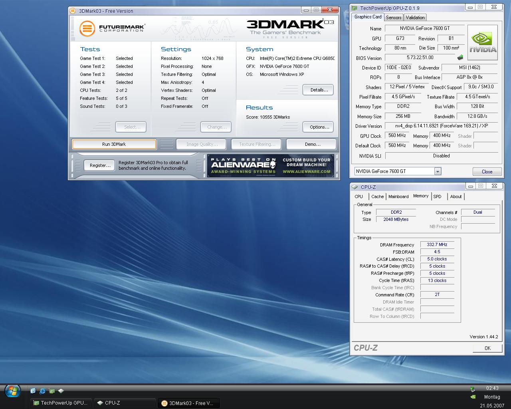This screenshot has width=511, height=409.
Task: Open the Windows Start orb
Action: [x=12, y=391]
